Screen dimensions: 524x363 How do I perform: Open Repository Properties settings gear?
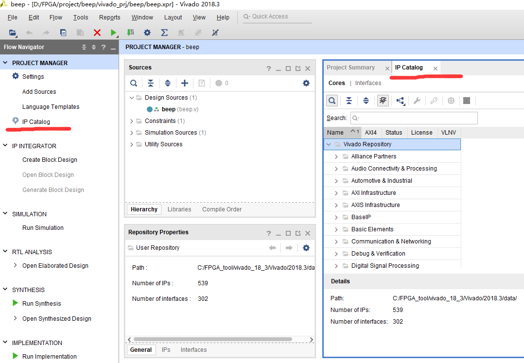[x=306, y=248]
